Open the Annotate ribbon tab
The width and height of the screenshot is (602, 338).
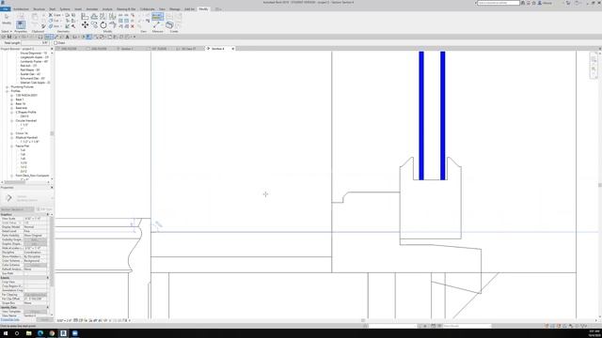(92, 8)
